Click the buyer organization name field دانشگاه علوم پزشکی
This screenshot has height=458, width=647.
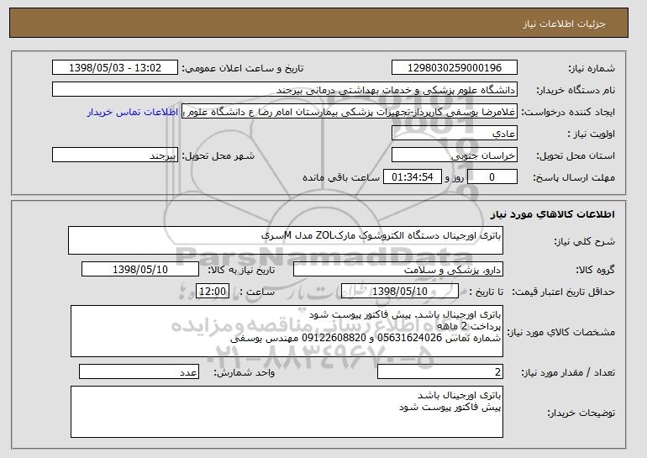point(285,90)
